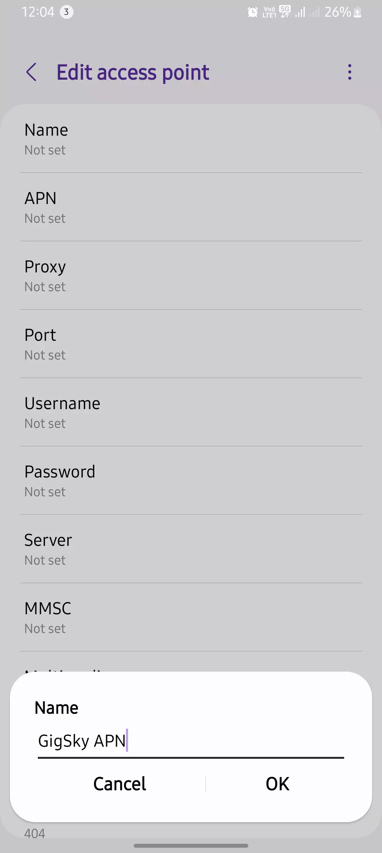Open the Password setting

tap(191, 481)
